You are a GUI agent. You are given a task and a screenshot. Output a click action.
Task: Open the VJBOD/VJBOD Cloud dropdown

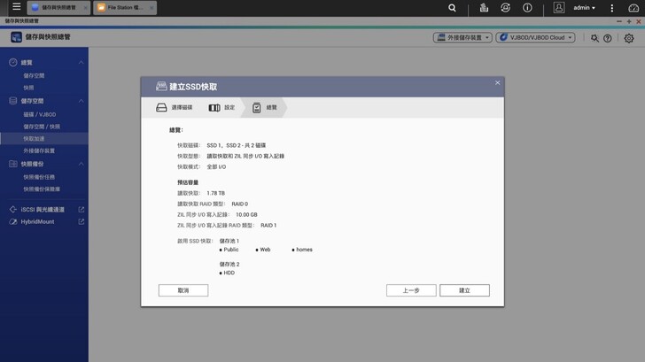tap(535, 38)
